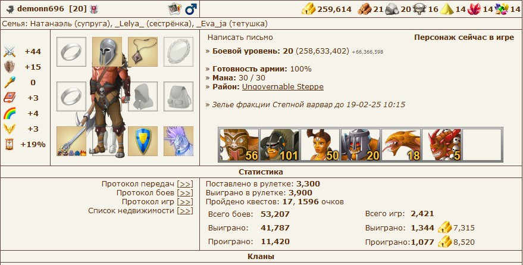Open the photo album icon
Image resolution: width=523 pixels, height=265 pixels.
pyautogui.click(x=174, y=9)
